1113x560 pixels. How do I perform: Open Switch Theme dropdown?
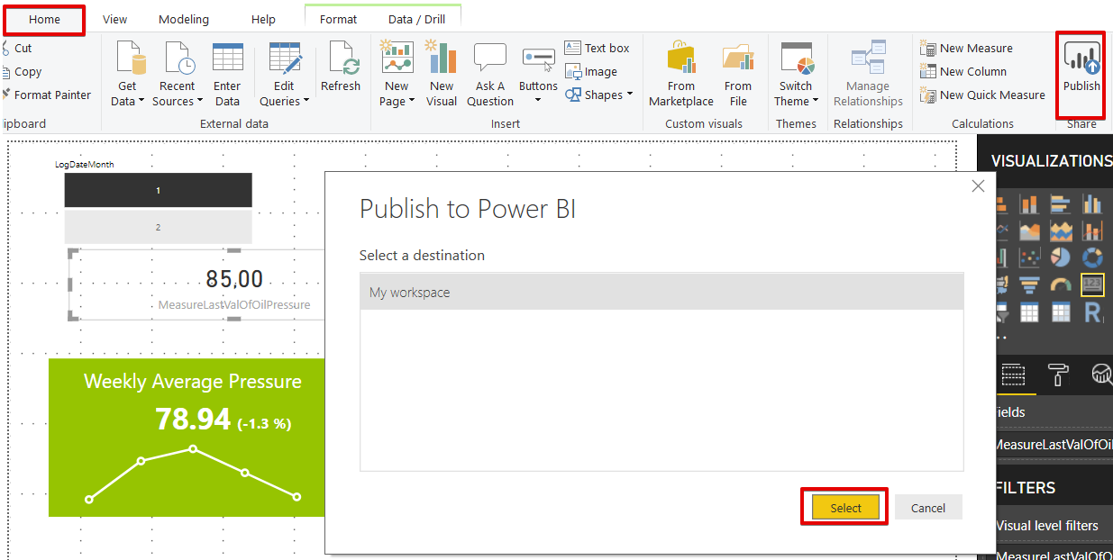click(x=797, y=94)
